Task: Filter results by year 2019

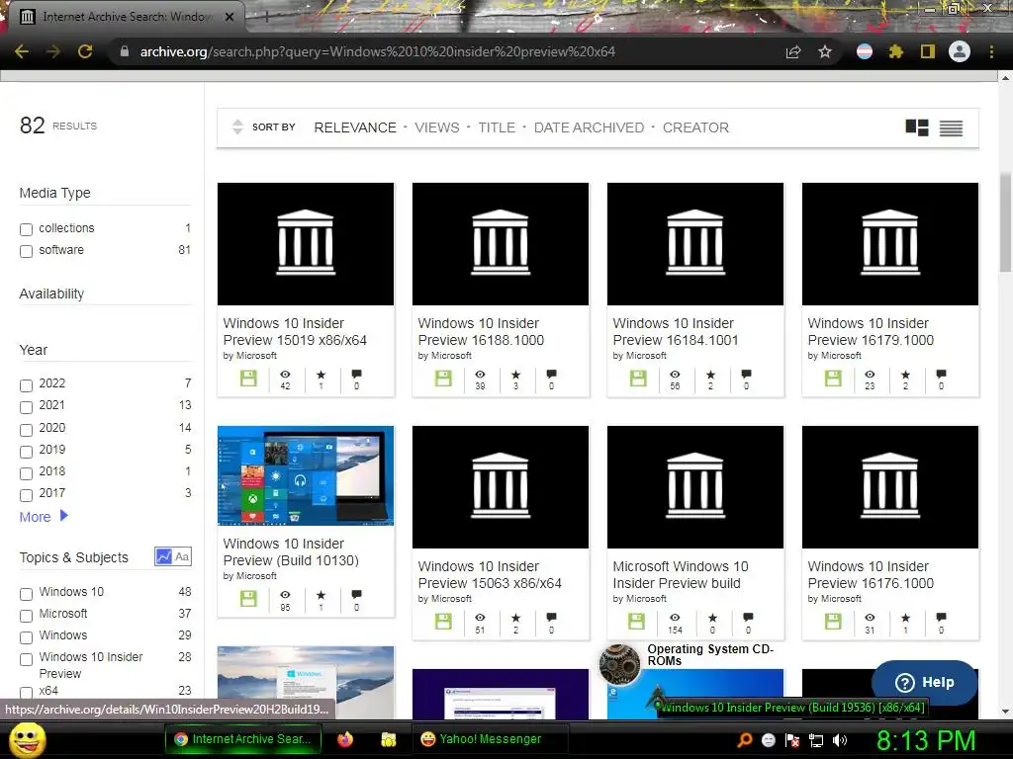Action: [26, 451]
